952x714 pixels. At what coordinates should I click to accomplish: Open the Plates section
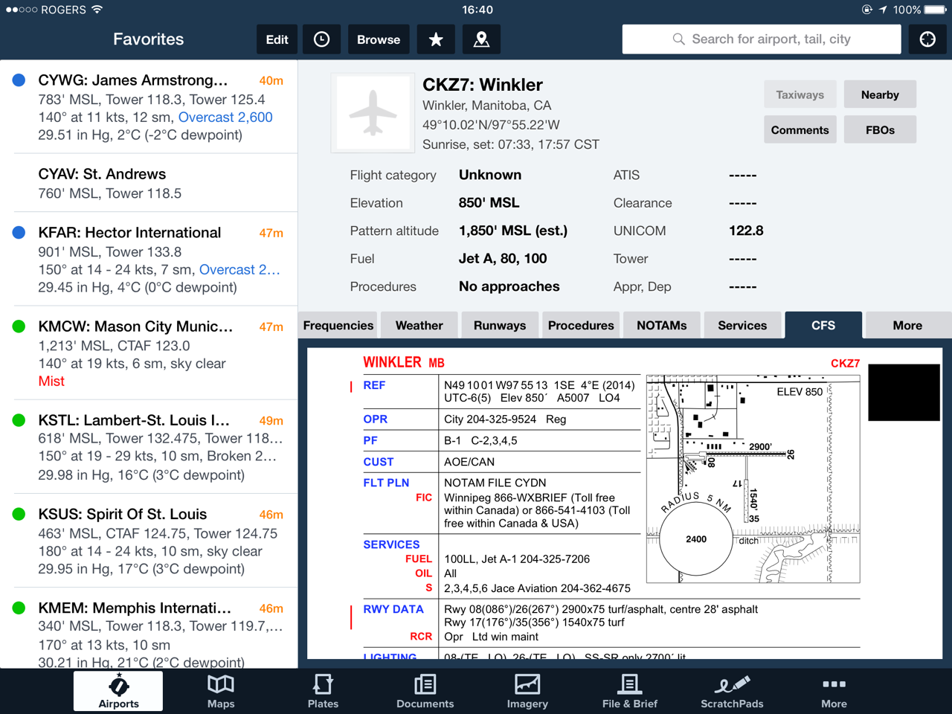click(x=323, y=691)
